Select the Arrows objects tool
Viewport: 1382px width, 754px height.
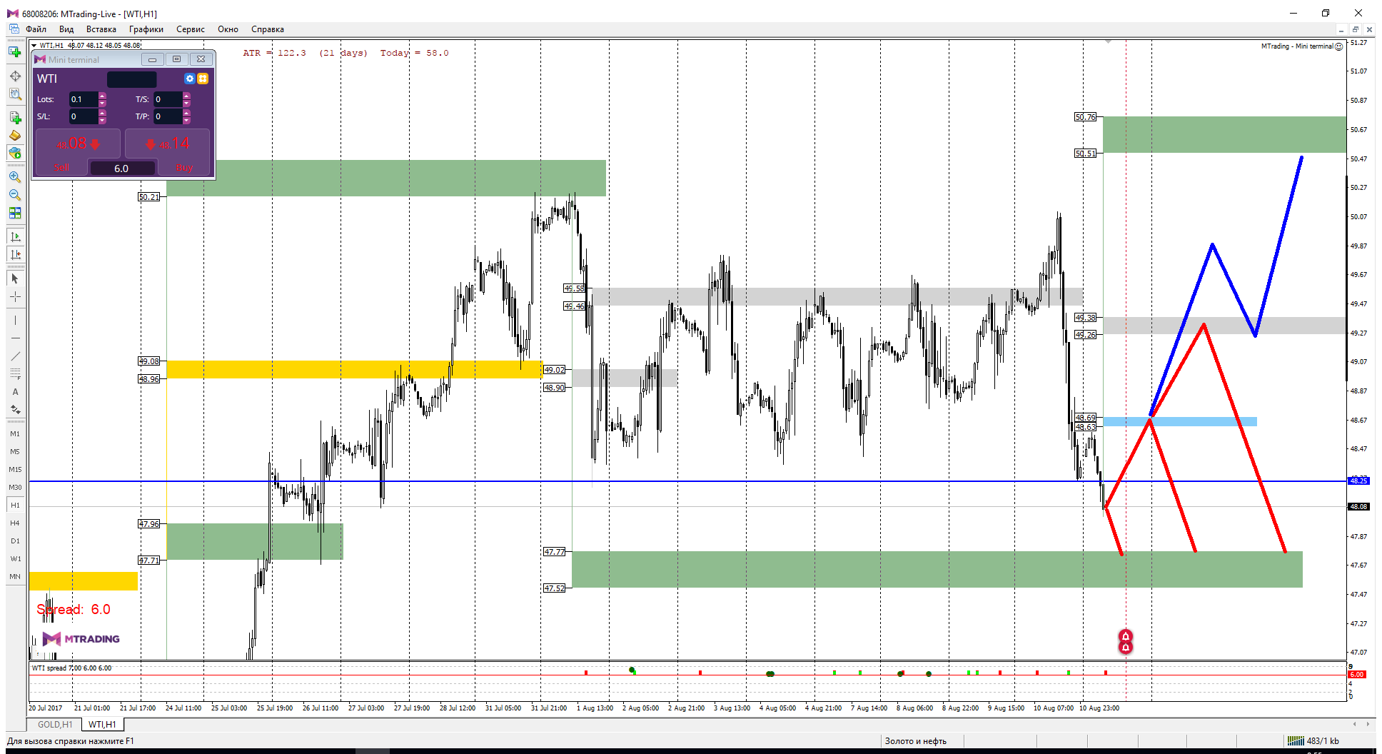pos(15,410)
